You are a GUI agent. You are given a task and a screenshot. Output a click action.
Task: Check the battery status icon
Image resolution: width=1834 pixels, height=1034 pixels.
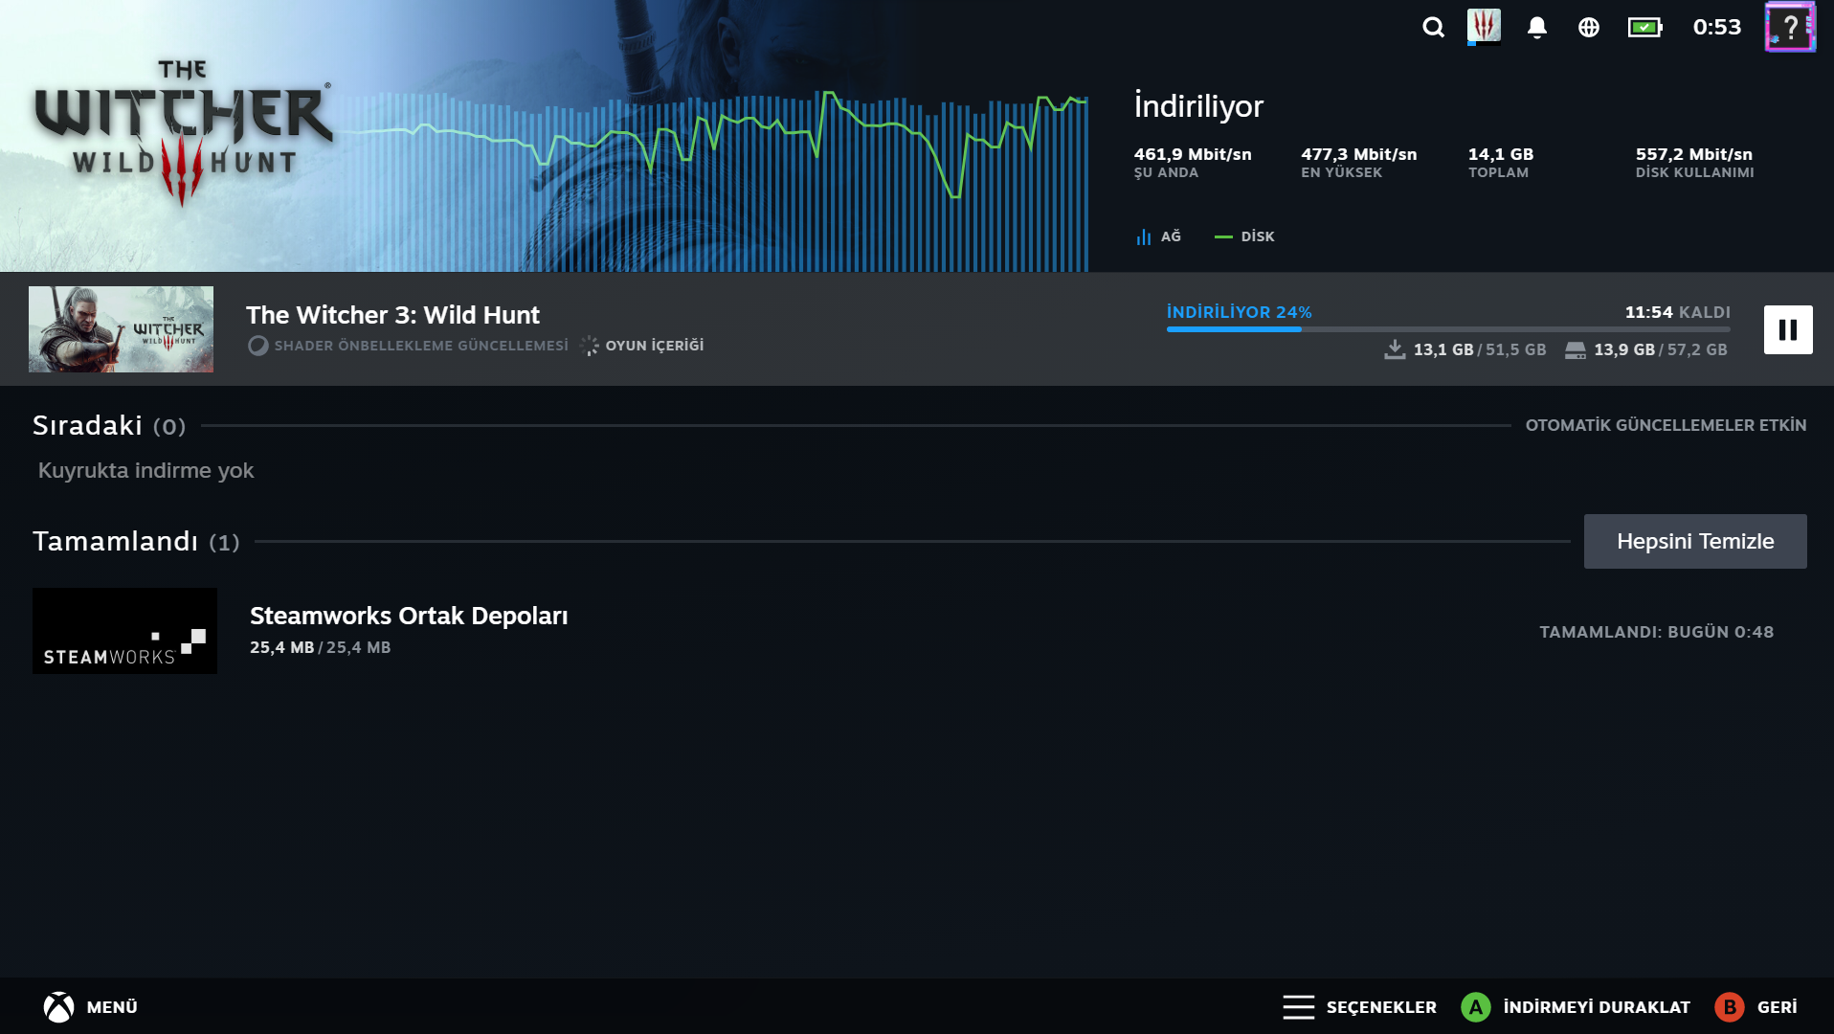[x=1645, y=28]
